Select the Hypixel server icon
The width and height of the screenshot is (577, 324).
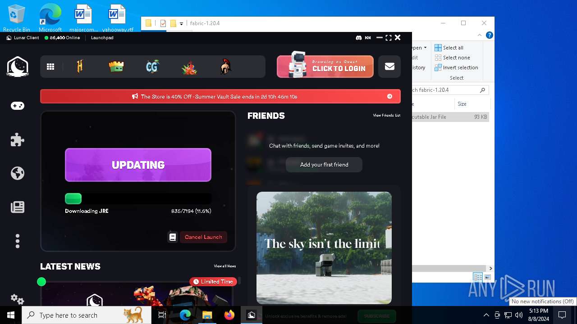click(x=80, y=67)
